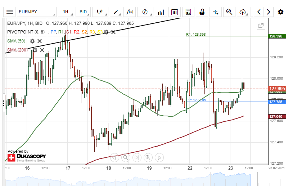Change the BID price side dropdown
The height and width of the screenshot is (188, 288).
(83, 12)
